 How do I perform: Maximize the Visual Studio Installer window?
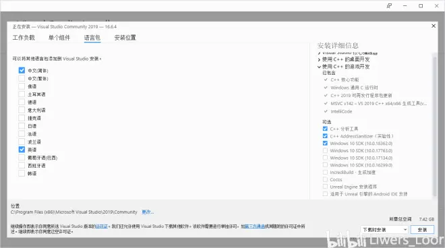(421, 5)
